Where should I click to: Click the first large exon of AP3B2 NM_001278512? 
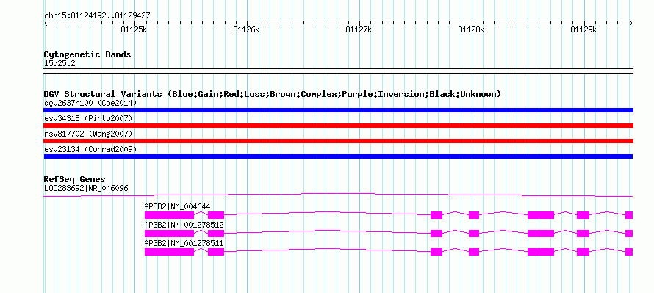[x=169, y=234]
